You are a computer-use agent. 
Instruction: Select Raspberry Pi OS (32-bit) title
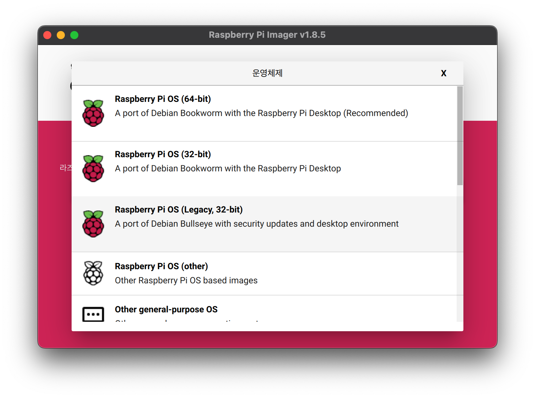pos(163,154)
